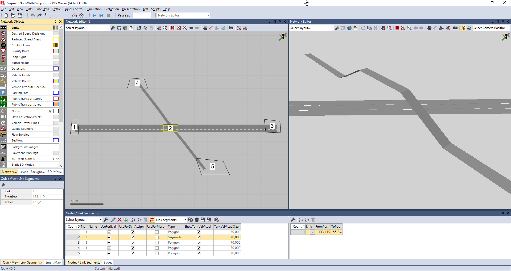This screenshot has height=271, width=511.
Task: Sort by the TurnValVisualSize column header
Action: point(226,227)
